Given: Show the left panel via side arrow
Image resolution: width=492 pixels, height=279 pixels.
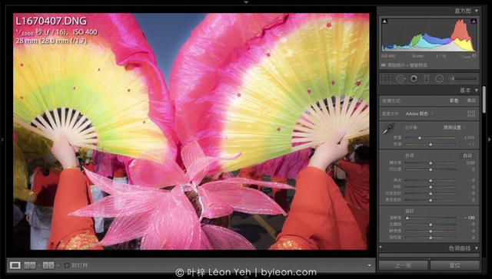Looking at the screenshot, I should point(2,139).
